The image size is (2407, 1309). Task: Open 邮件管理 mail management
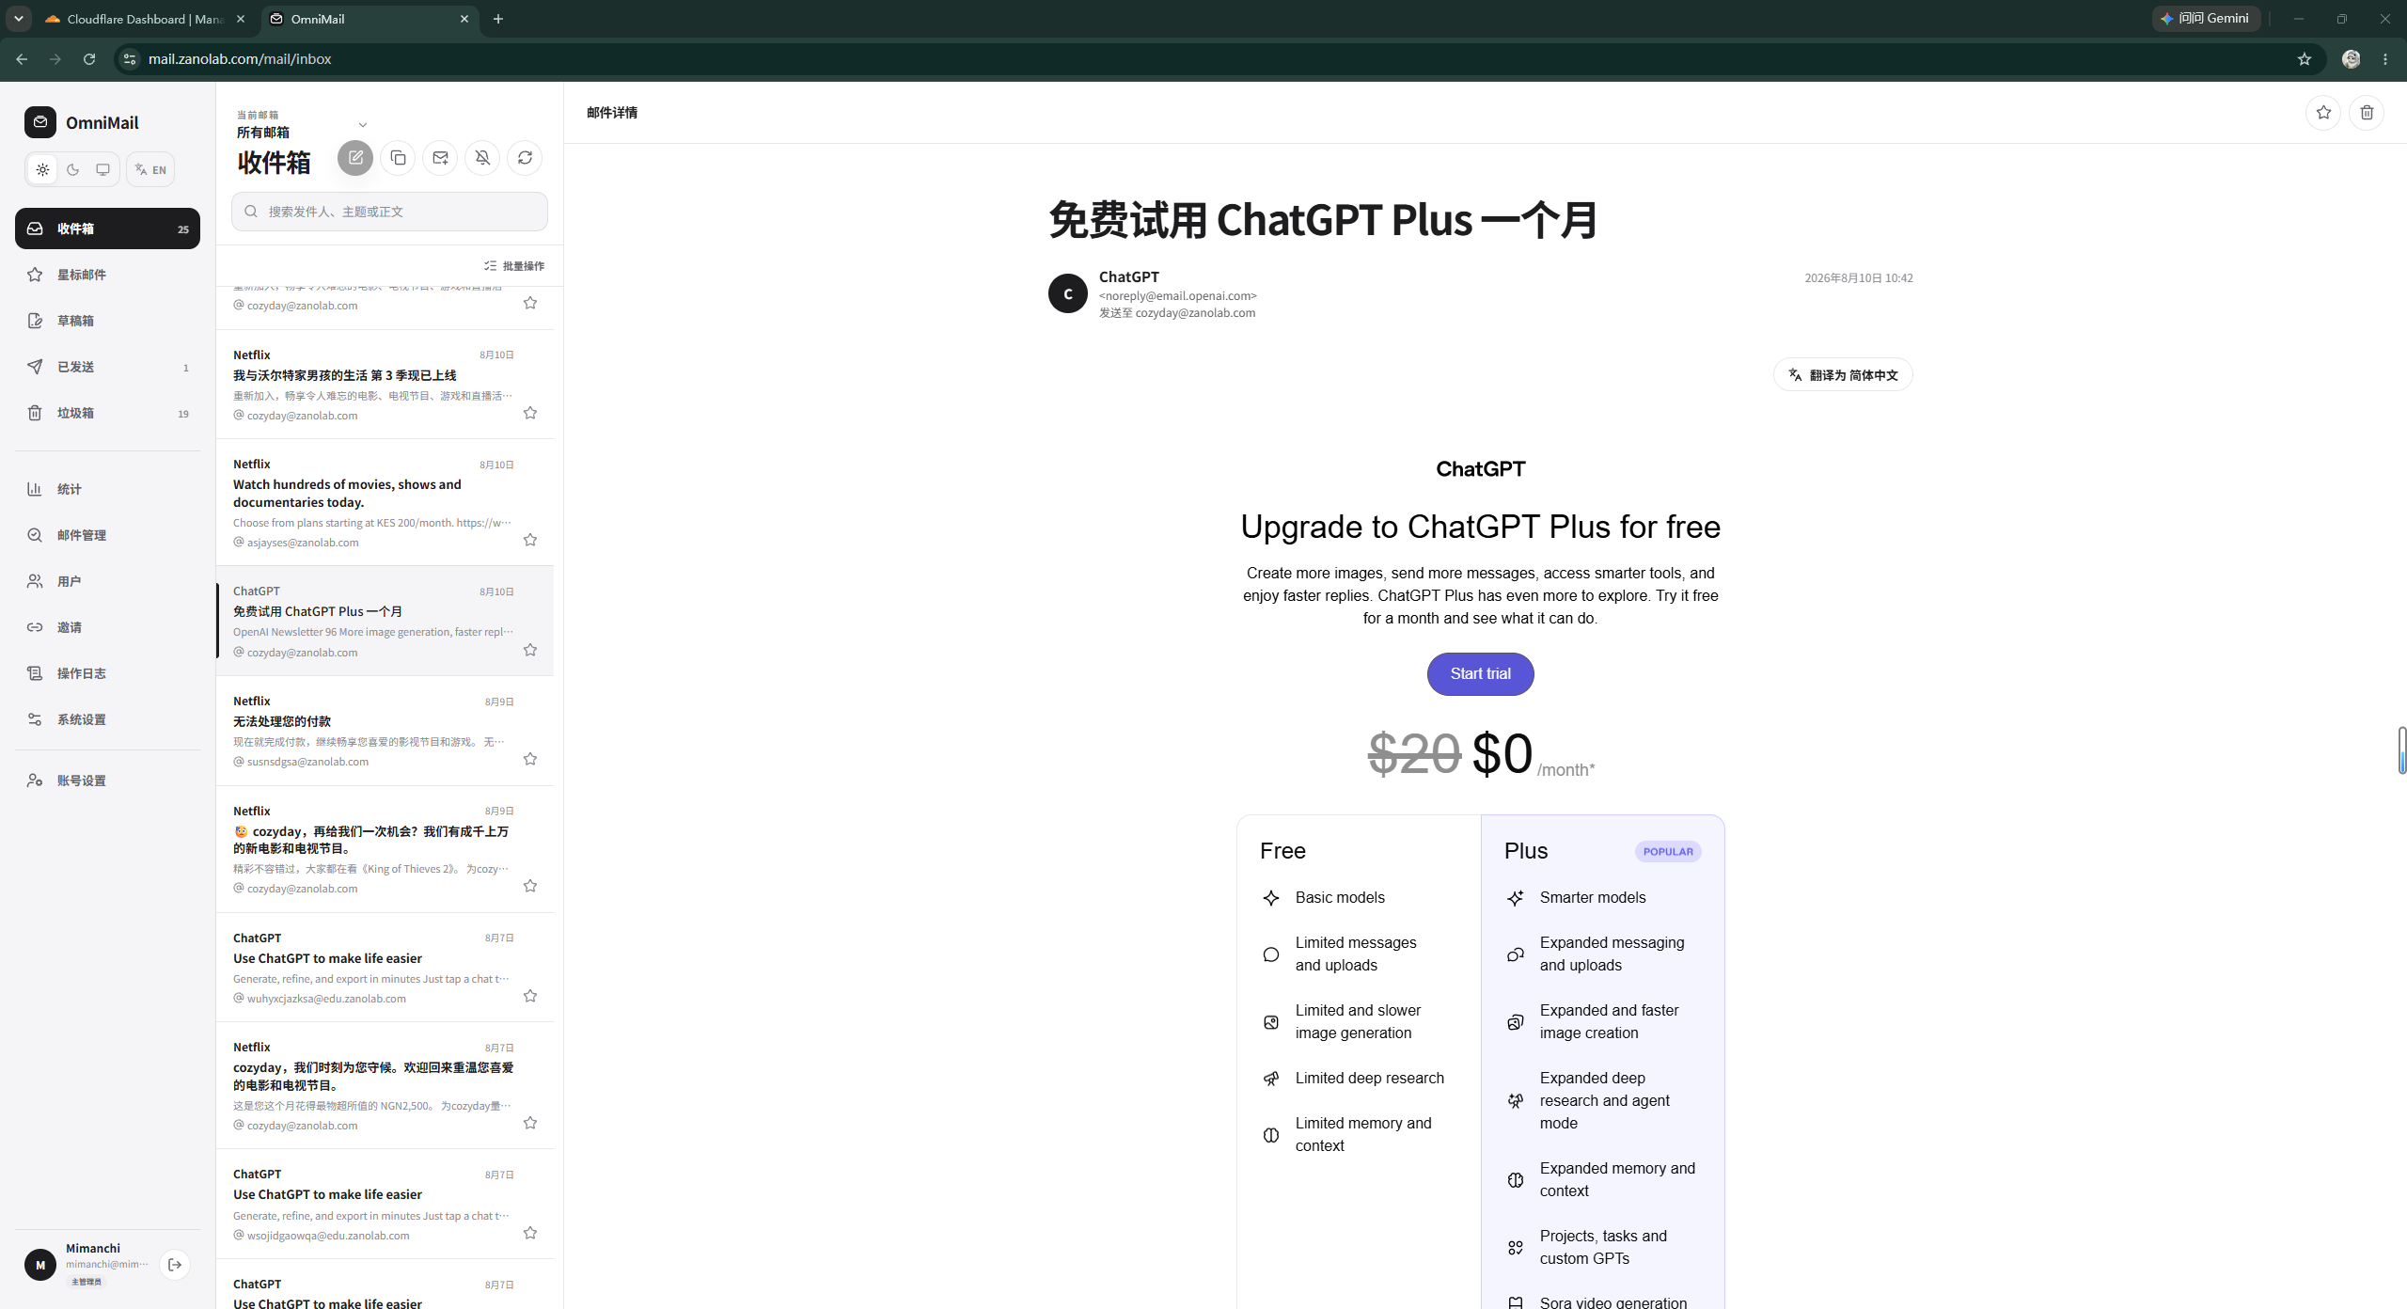tap(107, 535)
